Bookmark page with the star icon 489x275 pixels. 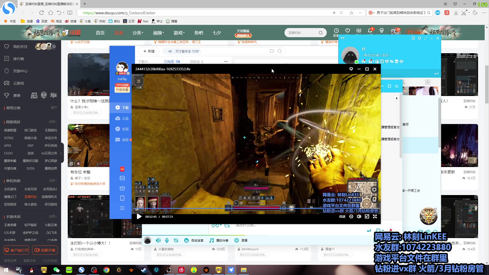(x=351, y=13)
